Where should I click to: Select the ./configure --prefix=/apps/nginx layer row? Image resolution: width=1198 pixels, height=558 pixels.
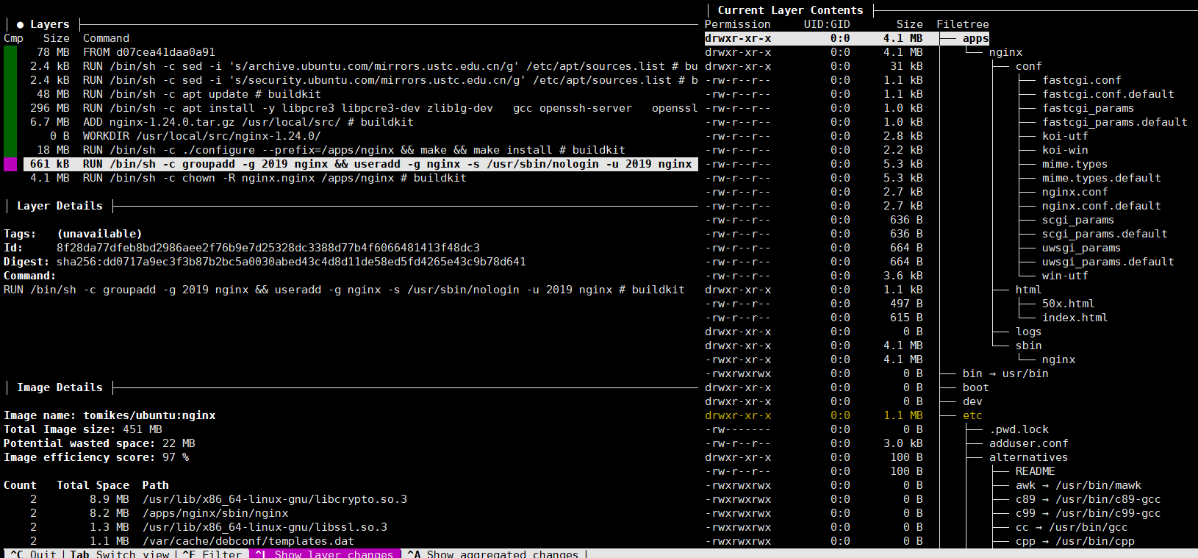[x=360, y=150]
